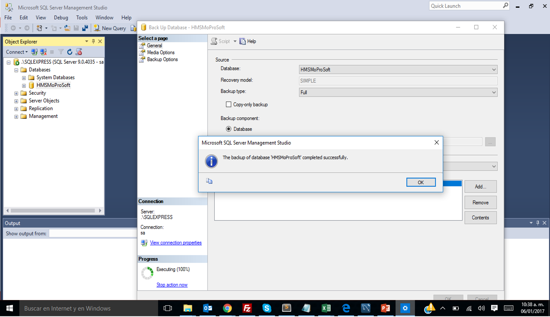Image resolution: width=550 pixels, height=317 pixels.
Task: Open the Script dropdown arrow
Action: pyautogui.click(x=235, y=41)
